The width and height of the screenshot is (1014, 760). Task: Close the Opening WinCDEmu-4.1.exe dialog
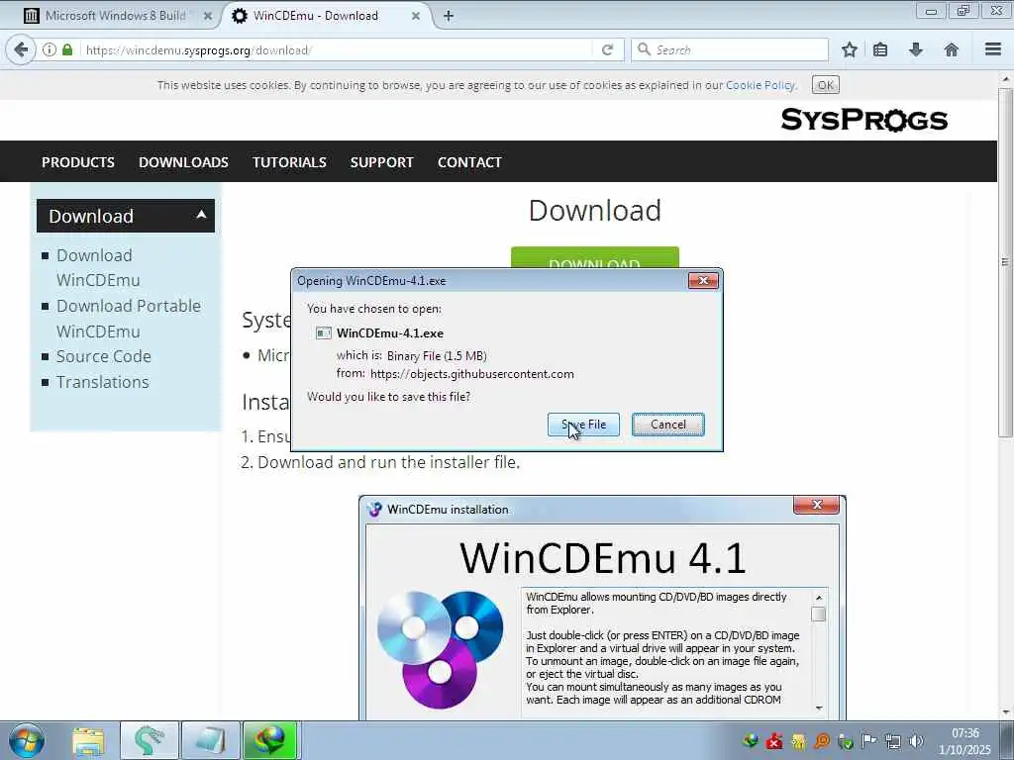703,280
